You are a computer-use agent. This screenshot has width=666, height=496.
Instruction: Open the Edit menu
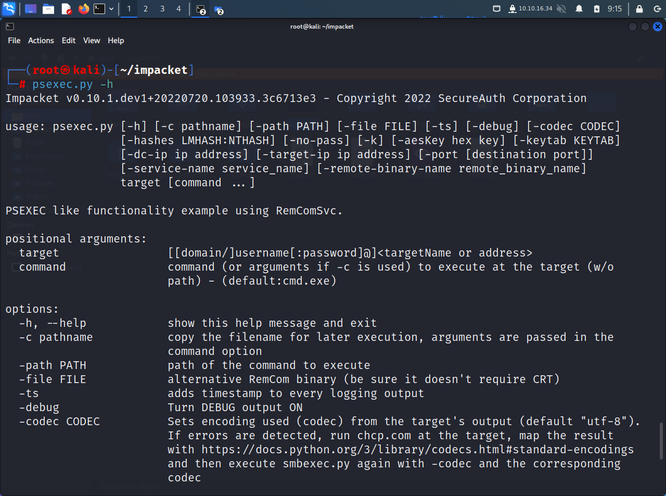pos(69,41)
